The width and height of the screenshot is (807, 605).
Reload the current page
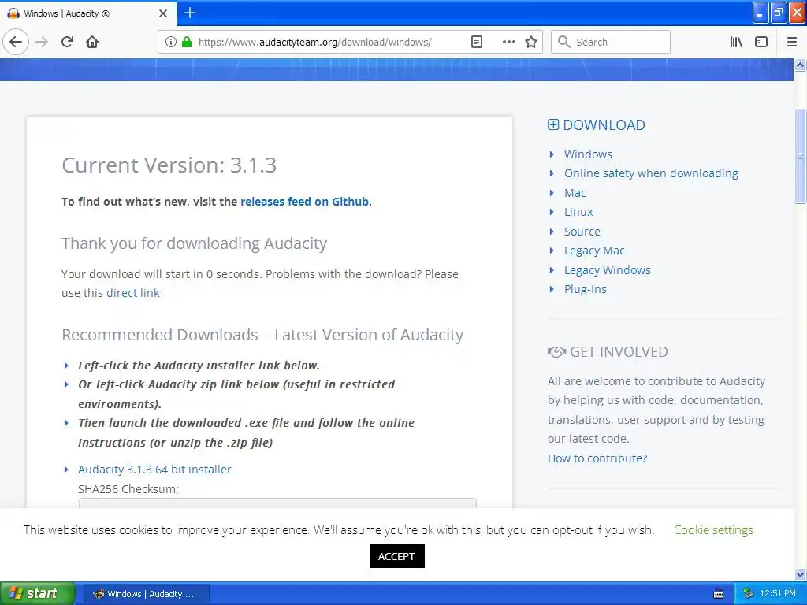click(x=67, y=43)
